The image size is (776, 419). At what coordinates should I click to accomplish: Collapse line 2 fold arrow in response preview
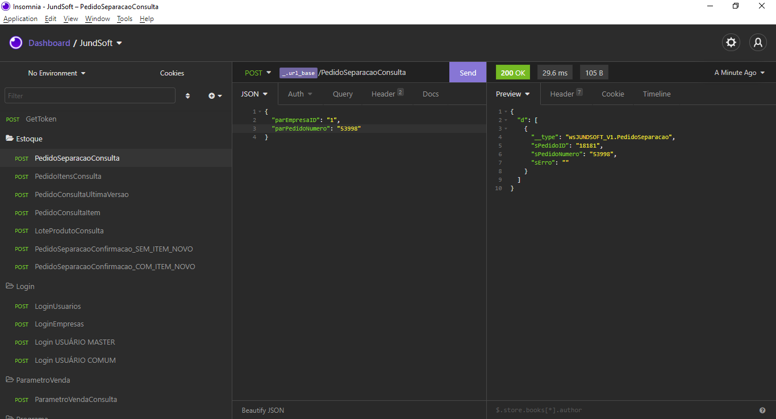coord(506,120)
